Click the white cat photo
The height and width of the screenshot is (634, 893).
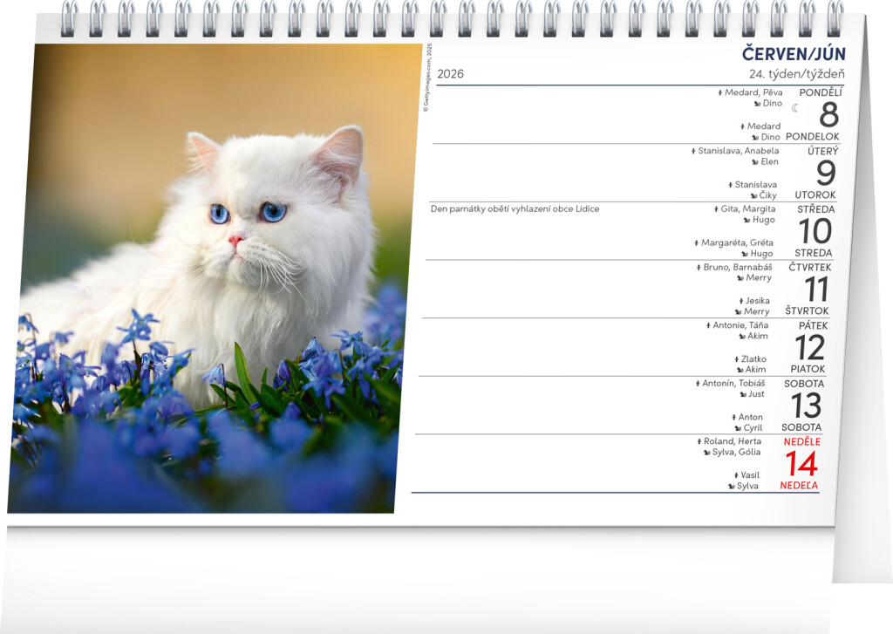tap(214, 279)
